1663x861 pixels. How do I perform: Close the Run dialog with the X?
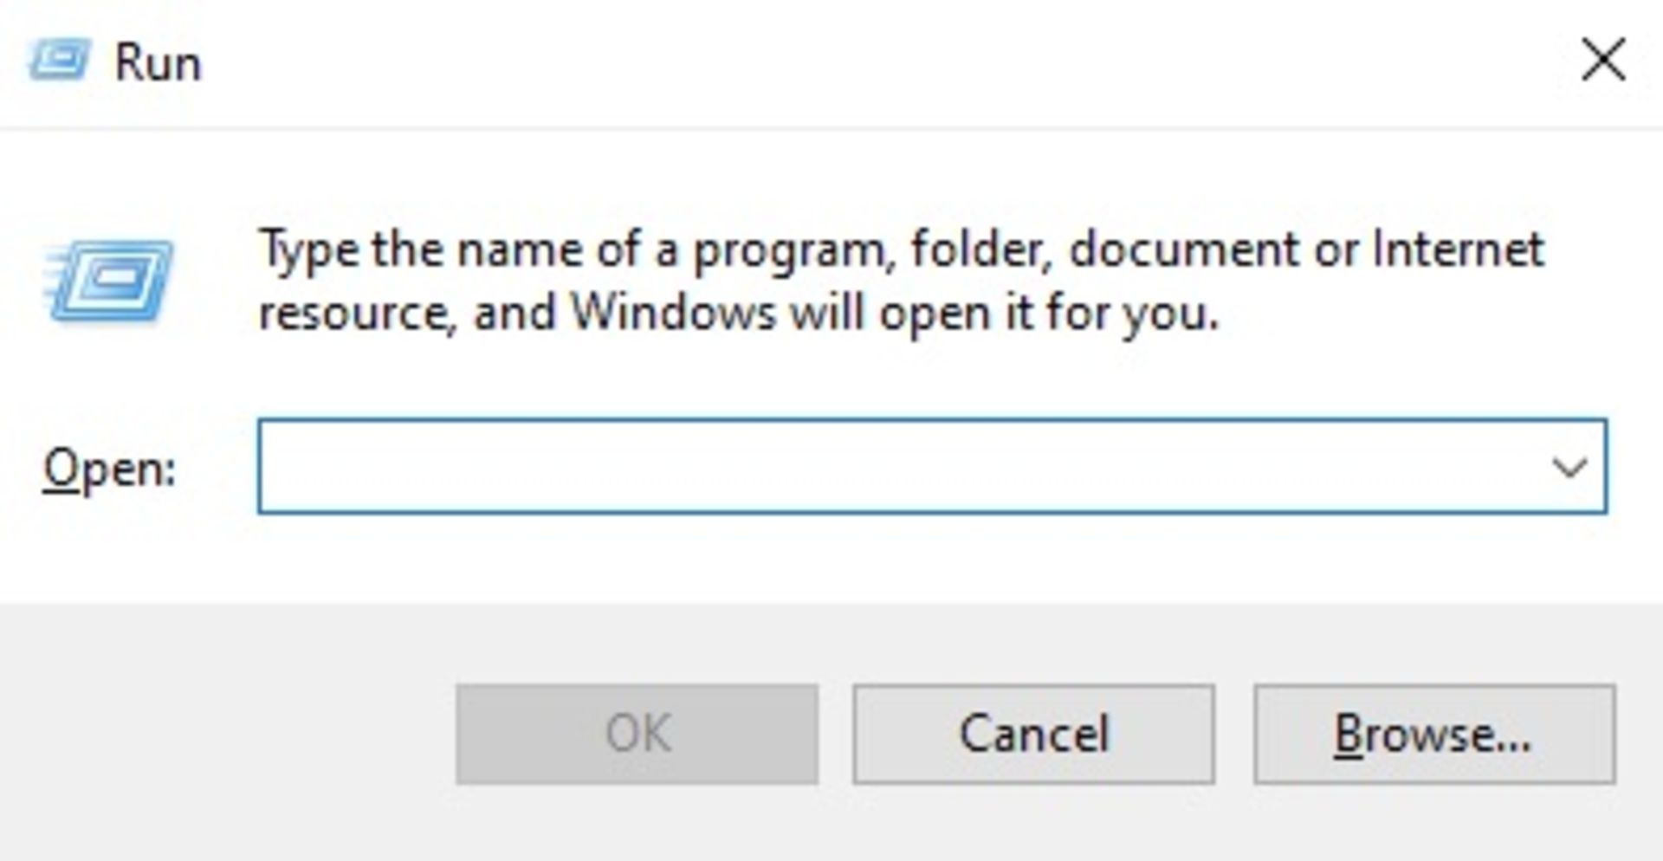[x=1603, y=61]
